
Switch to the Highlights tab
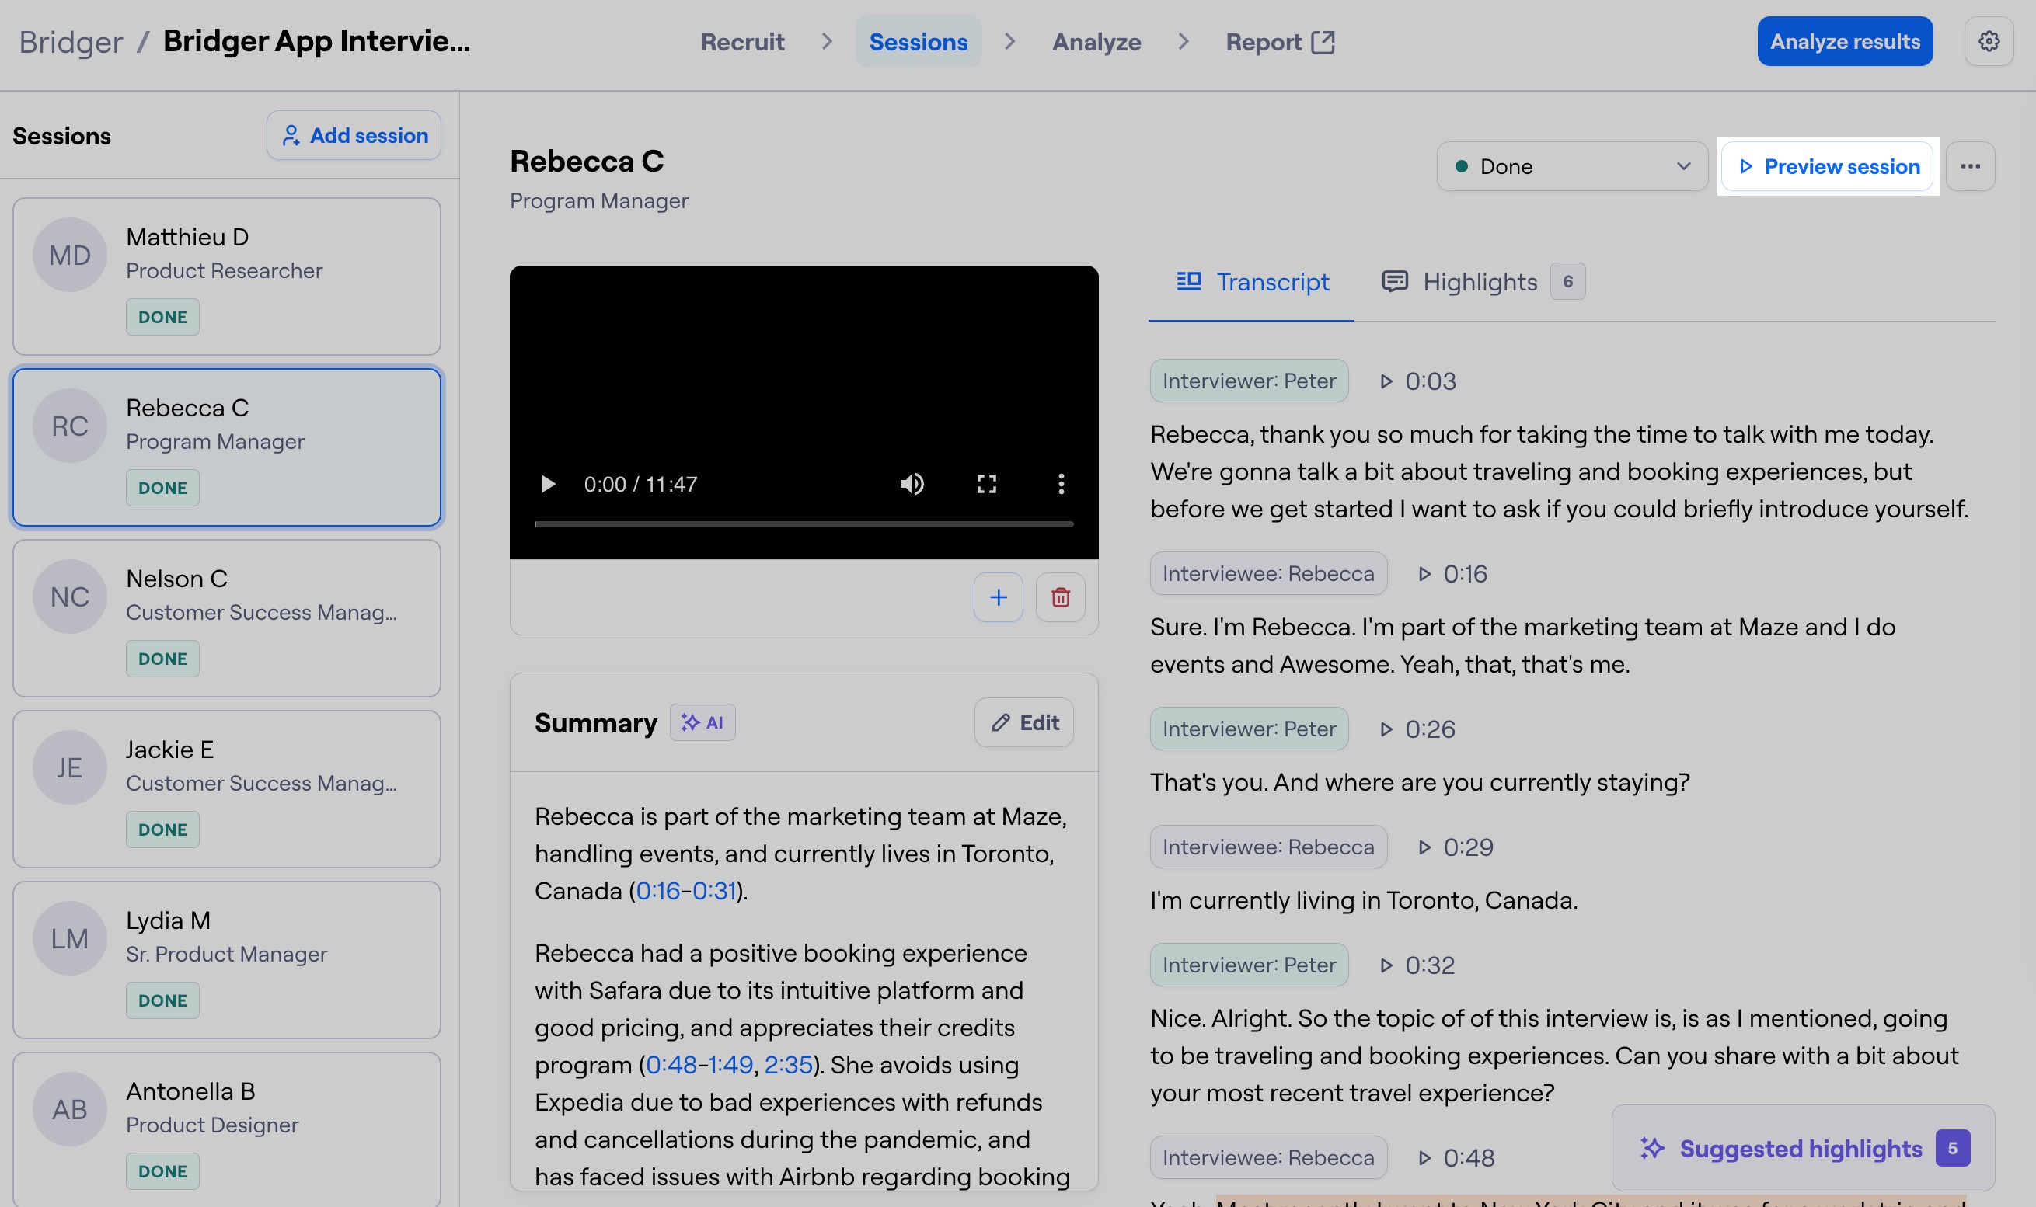pyautogui.click(x=1483, y=282)
